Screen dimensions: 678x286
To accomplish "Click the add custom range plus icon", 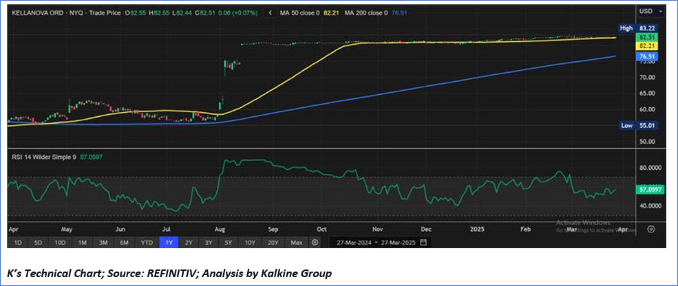I will (x=315, y=243).
